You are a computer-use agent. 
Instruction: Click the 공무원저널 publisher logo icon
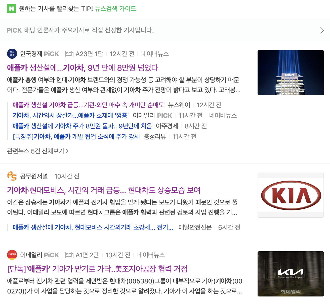coord(12,176)
